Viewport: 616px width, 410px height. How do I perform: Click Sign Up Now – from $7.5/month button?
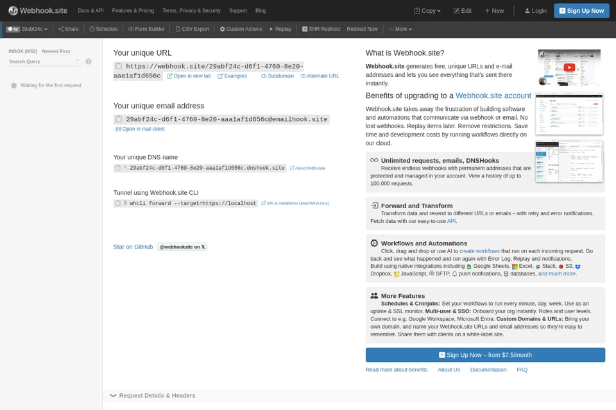pos(485,355)
